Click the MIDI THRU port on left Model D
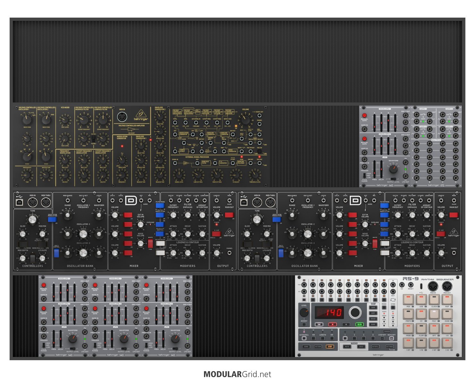The height and width of the screenshot is (381, 475). coord(46,202)
